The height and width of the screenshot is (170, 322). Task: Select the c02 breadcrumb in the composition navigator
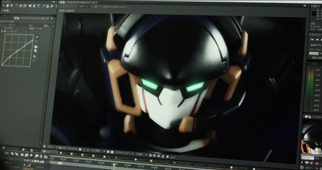pos(96,6)
